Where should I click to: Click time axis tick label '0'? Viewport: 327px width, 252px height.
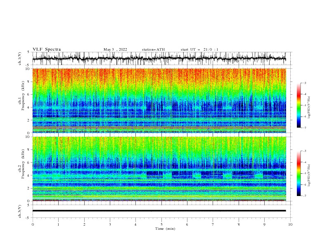click(x=33, y=224)
